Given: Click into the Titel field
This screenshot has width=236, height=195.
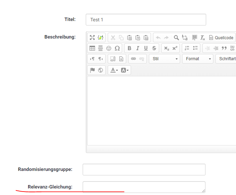Looking at the screenshot, I should (146, 20).
